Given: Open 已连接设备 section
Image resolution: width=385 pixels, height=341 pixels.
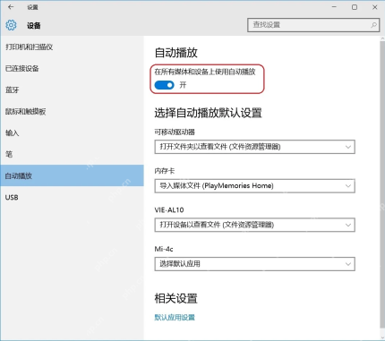Looking at the screenshot, I should click(x=72, y=68).
